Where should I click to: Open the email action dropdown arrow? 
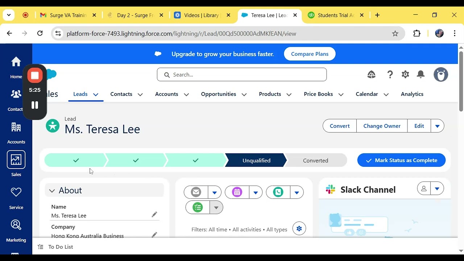pyautogui.click(x=215, y=192)
